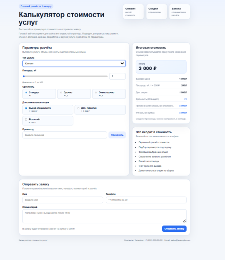Tick the Фотоотчёт checkbox
This screenshot has width=225, height=260.
(x=26, y=119)
